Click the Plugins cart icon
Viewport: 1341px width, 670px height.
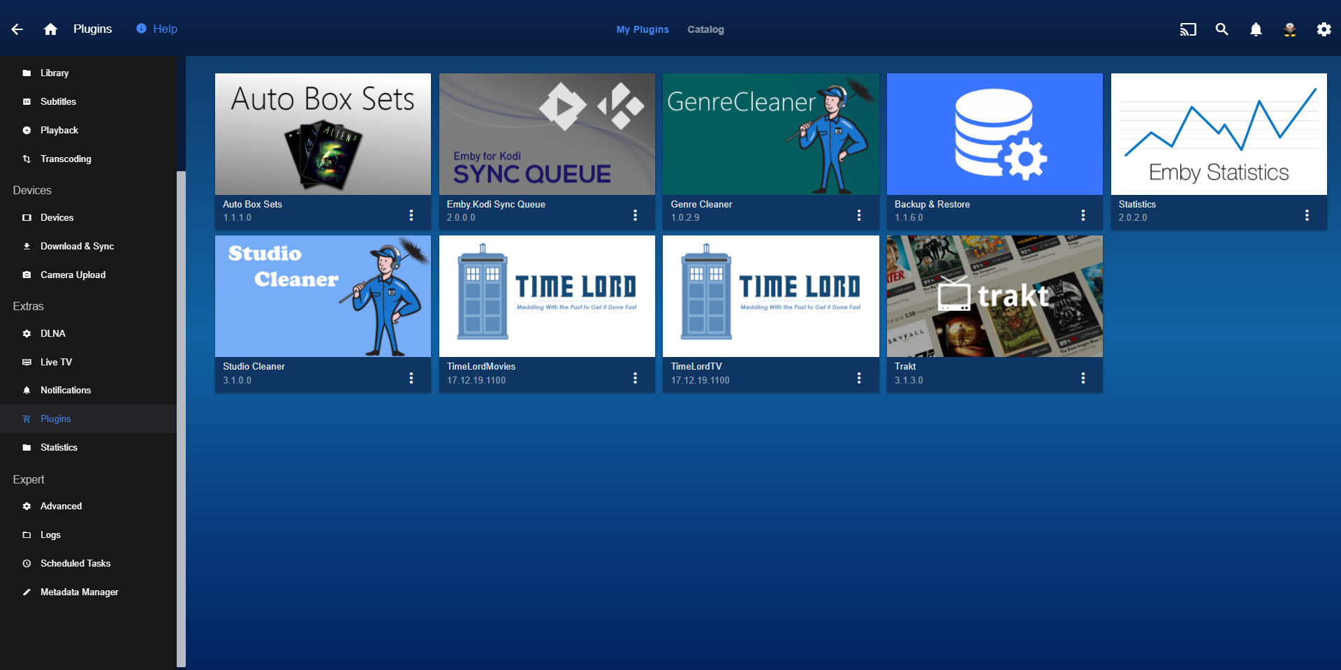[27, 418]
